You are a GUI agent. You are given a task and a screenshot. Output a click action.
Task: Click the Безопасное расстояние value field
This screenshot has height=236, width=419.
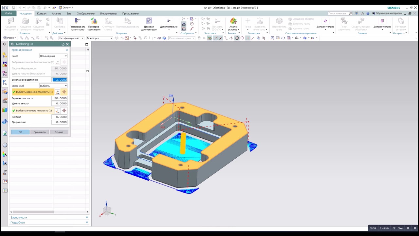(x=60, y=80)
